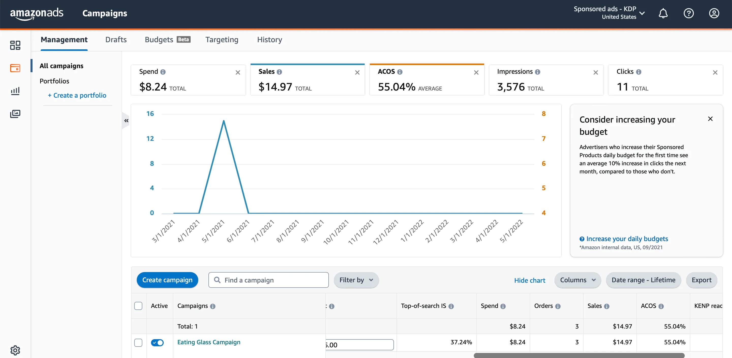Screen dimensions: 732x358
Task: Open the Columns dropdown
Action: [x=577, y=280]
